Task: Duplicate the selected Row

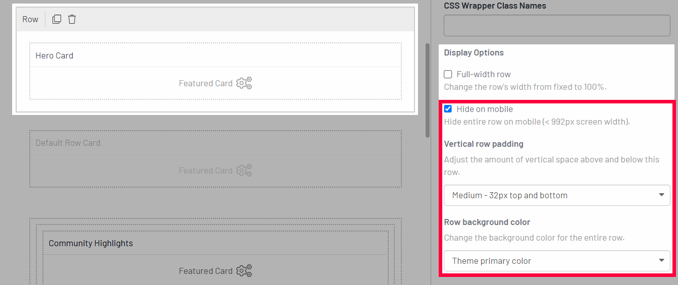Action: [57, 19]
